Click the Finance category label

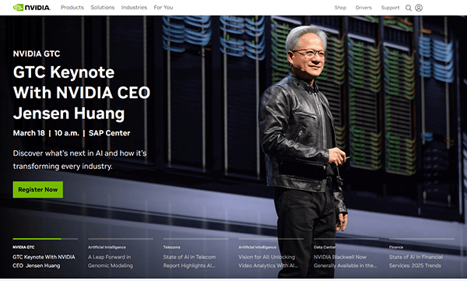coord(396,247)
